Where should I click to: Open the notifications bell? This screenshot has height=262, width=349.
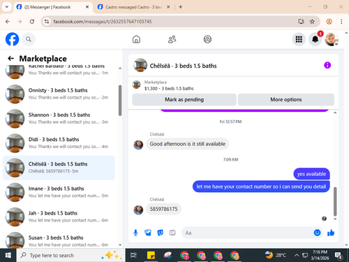click(x=315, y=39)
